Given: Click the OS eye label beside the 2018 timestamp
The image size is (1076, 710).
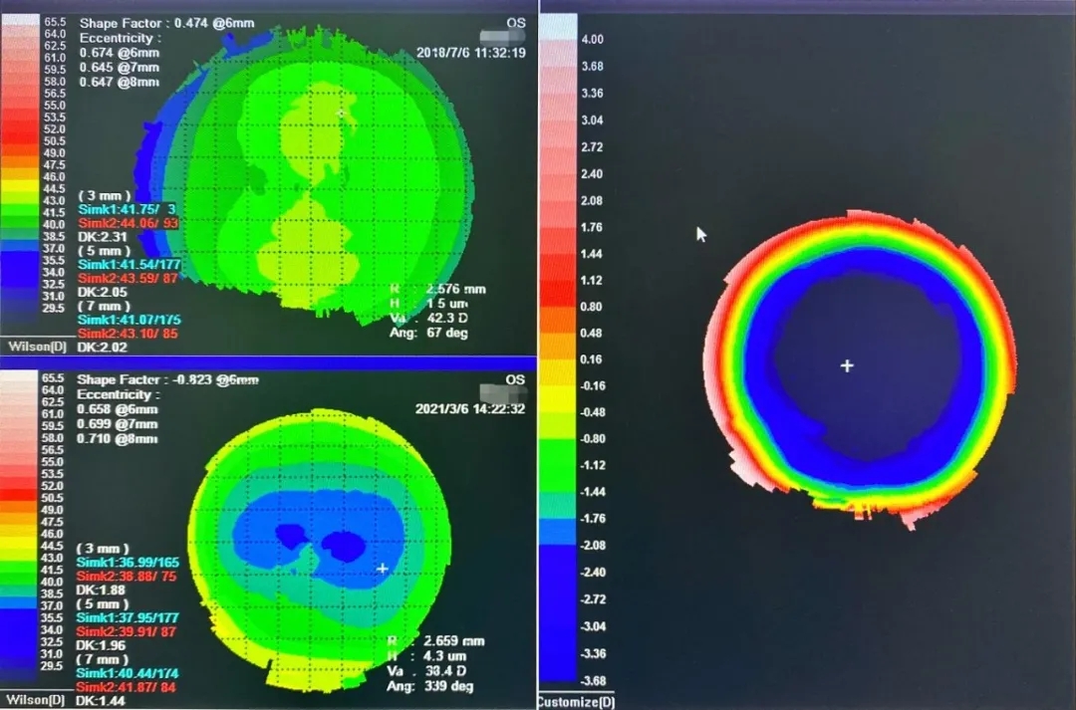Looking at the screenshot, I should tap(516, 23).
